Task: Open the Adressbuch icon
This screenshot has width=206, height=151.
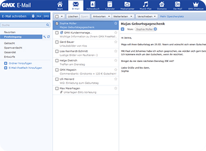Action: tap(93, 5)
